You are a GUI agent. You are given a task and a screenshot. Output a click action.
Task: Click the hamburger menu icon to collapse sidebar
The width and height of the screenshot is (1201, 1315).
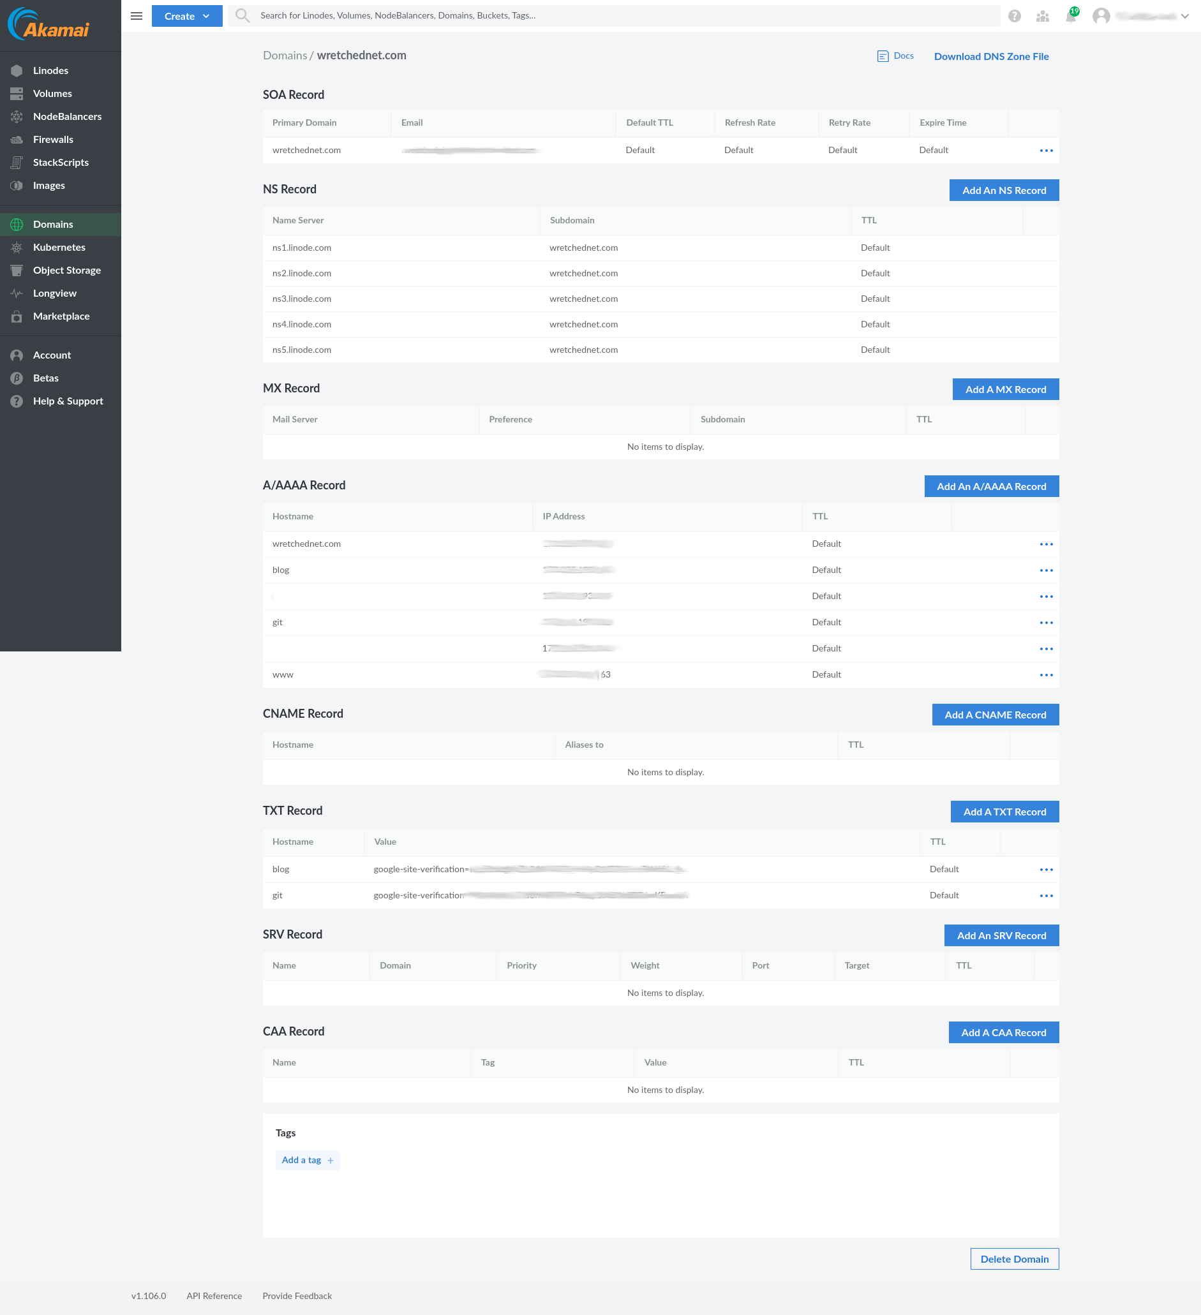137,16
